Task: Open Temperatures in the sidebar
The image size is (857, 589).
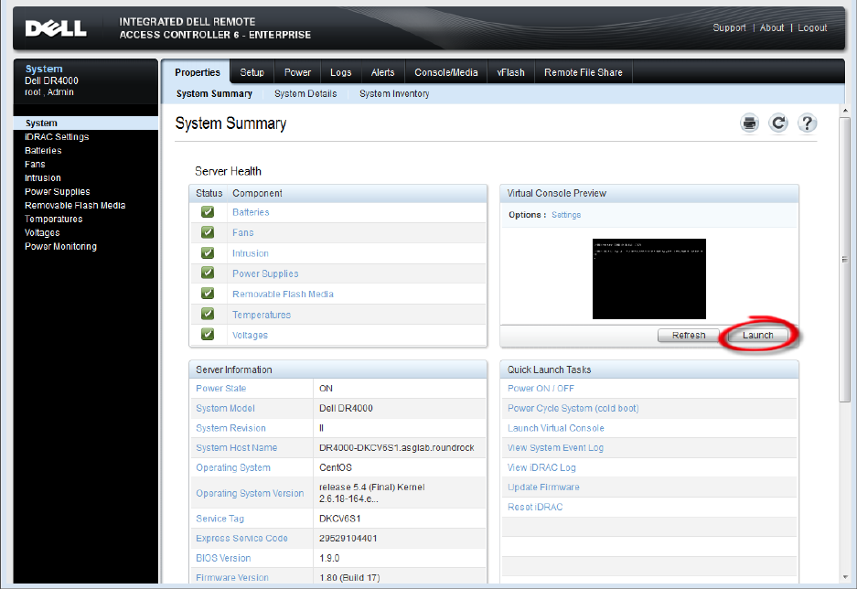Action: pyautogui.click(x=54, y=219)
